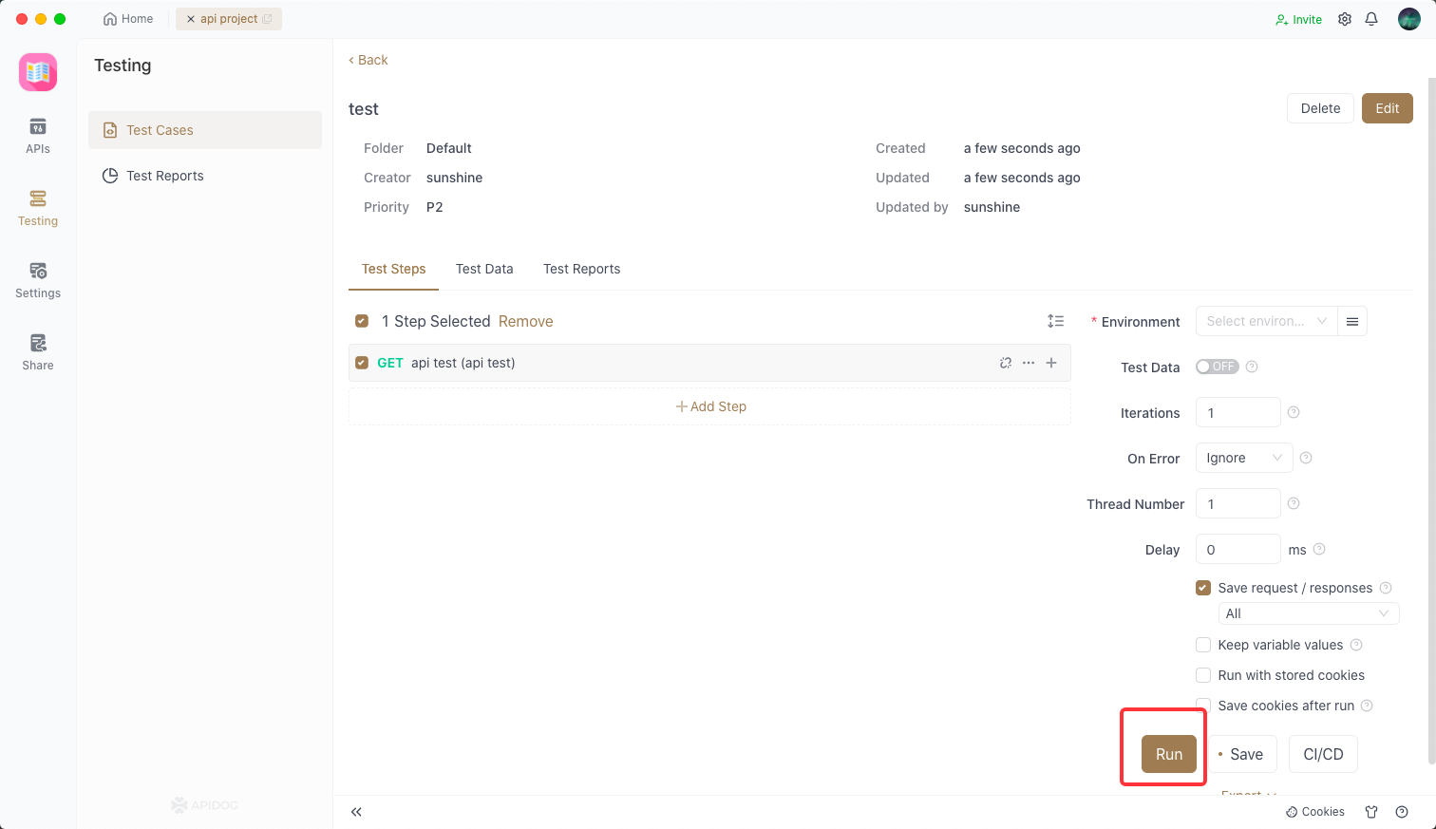Open the app settings gear icon
Image resolution: width=1436 pixels, height=829 pixels.
pyautogui.click(x=1345, y=19)
